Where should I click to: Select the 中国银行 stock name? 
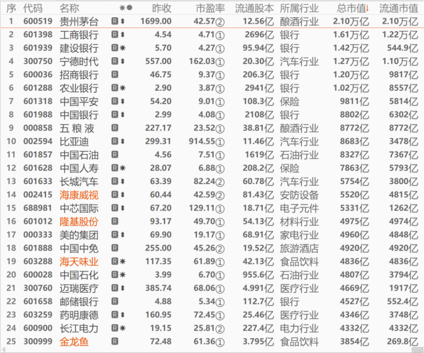pos(79,115)
